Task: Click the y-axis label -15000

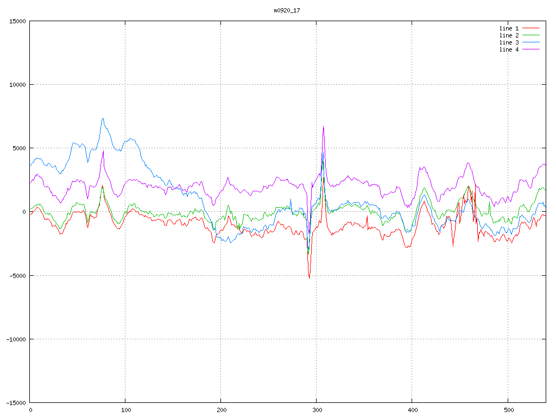Action: [16, 403]
